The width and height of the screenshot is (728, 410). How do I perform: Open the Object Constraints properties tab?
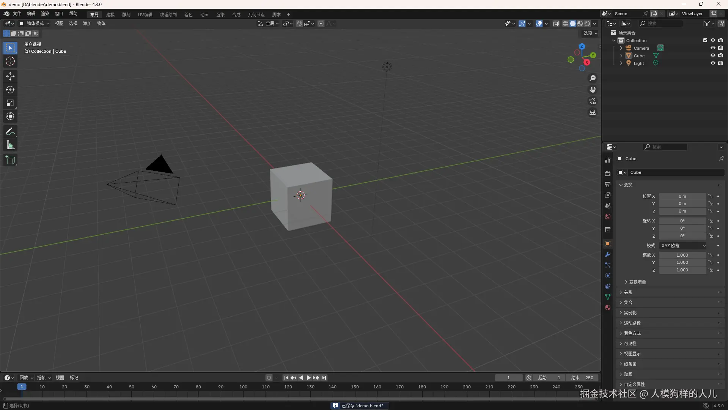point(608,286)
